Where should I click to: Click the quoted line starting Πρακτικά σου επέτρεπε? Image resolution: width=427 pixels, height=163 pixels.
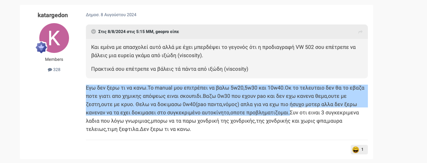(169, 69)
